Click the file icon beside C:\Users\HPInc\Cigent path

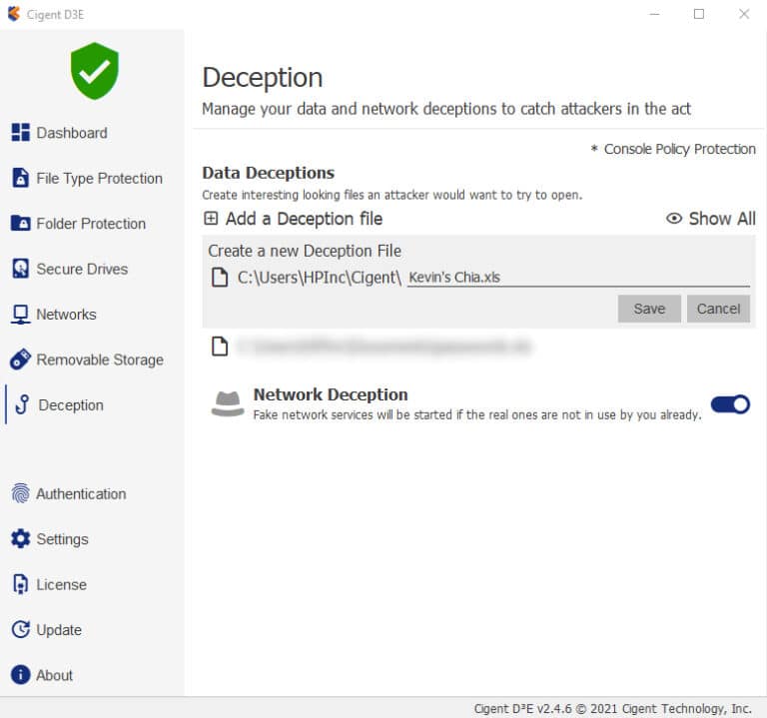tap(219, 277)
